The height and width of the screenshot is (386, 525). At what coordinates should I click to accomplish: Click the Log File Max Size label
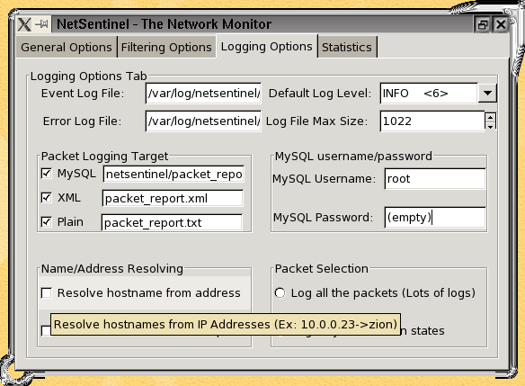pyautogui.click(x=316, y=121)
